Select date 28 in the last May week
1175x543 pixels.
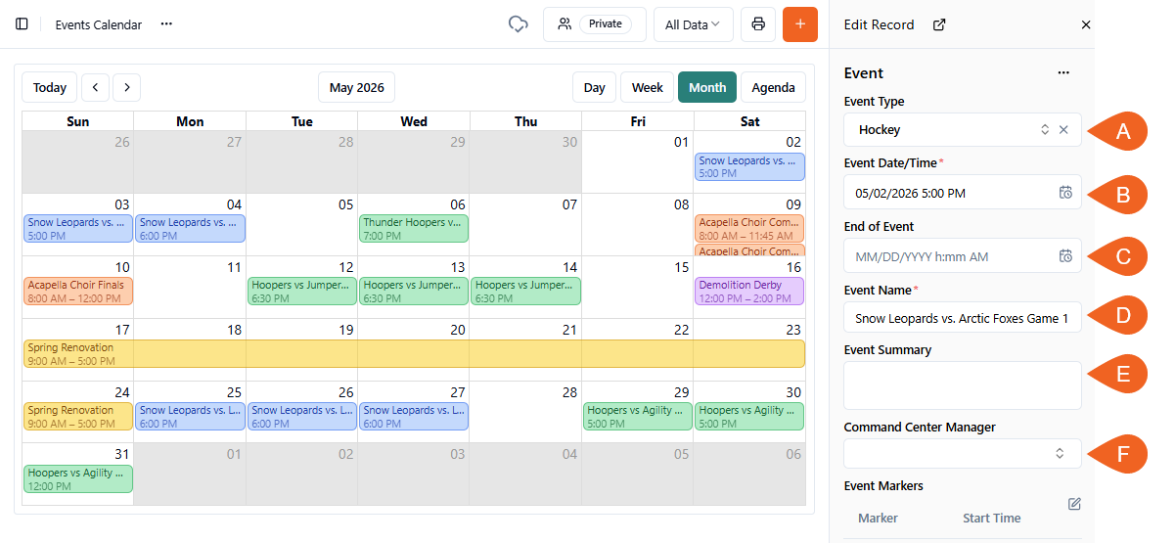(570, 392)
